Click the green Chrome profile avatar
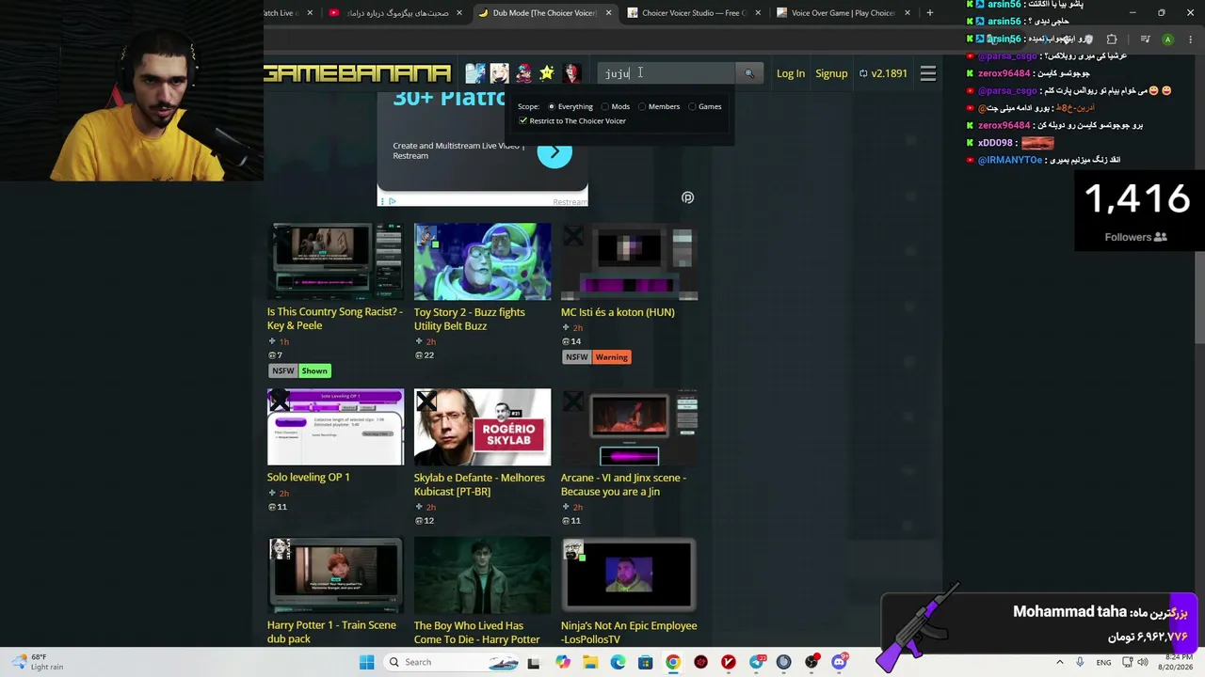This screenshot has height=677, width=1205. tap(1167, 39)
